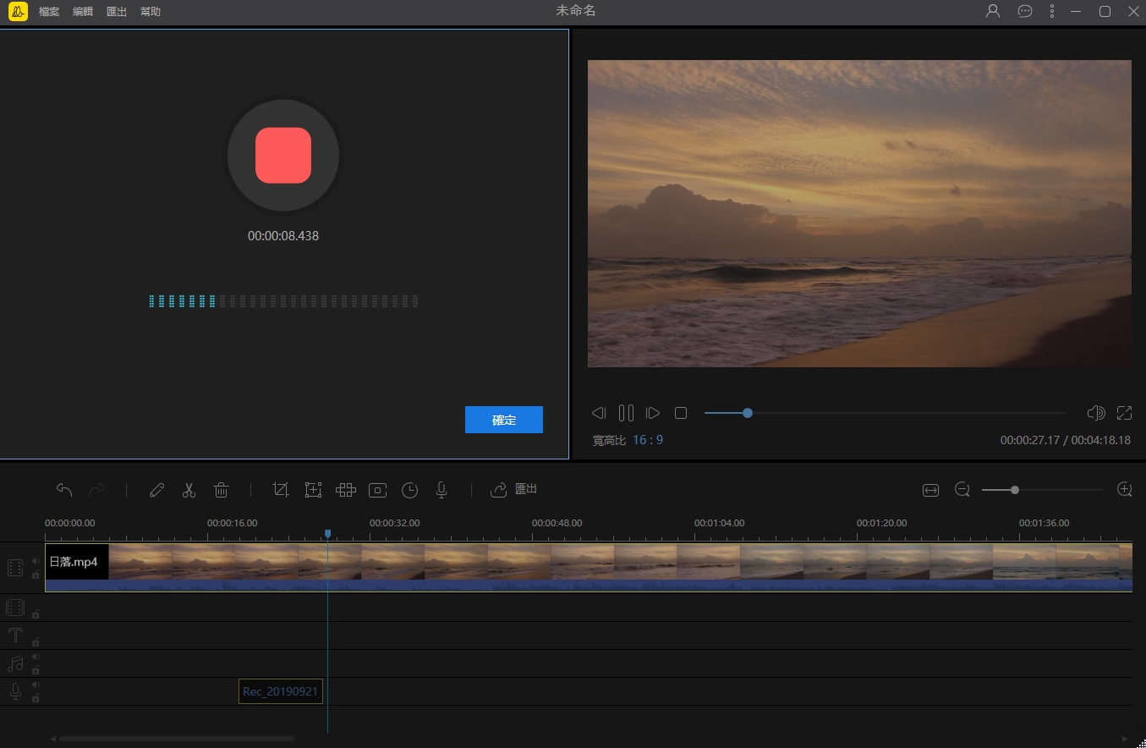Toggle lock on music track
The image size is (1146, 748).
[x=36, y=670]
